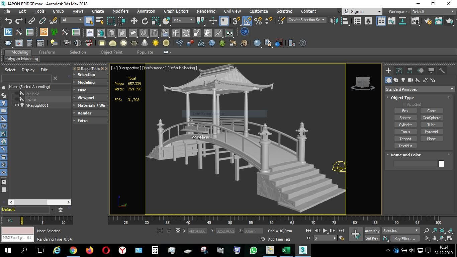The width and height of the screenshot is (457, 257).
Task: Click the Teapot primitive button
Action: point(405,139)
